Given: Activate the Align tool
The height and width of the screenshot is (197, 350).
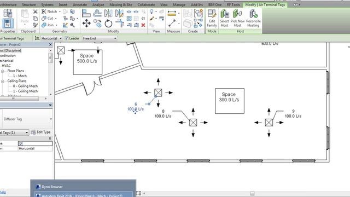Looking at the screenshot, I should tap(86, 13).
